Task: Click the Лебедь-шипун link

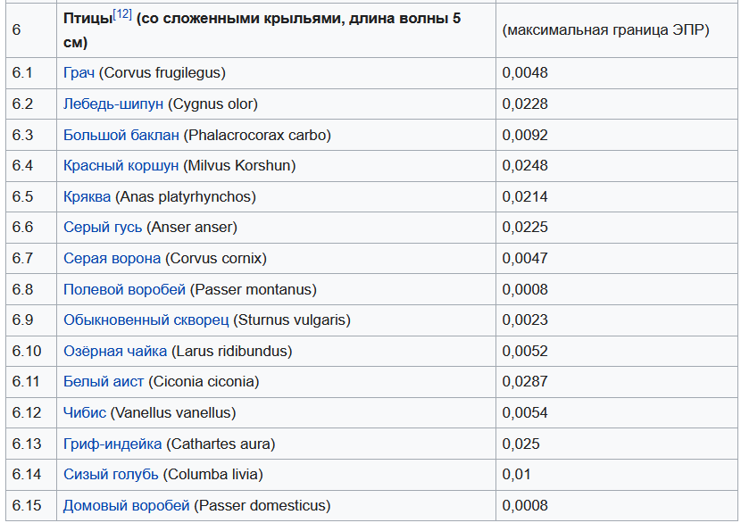Action: click(x=113, y=104)
